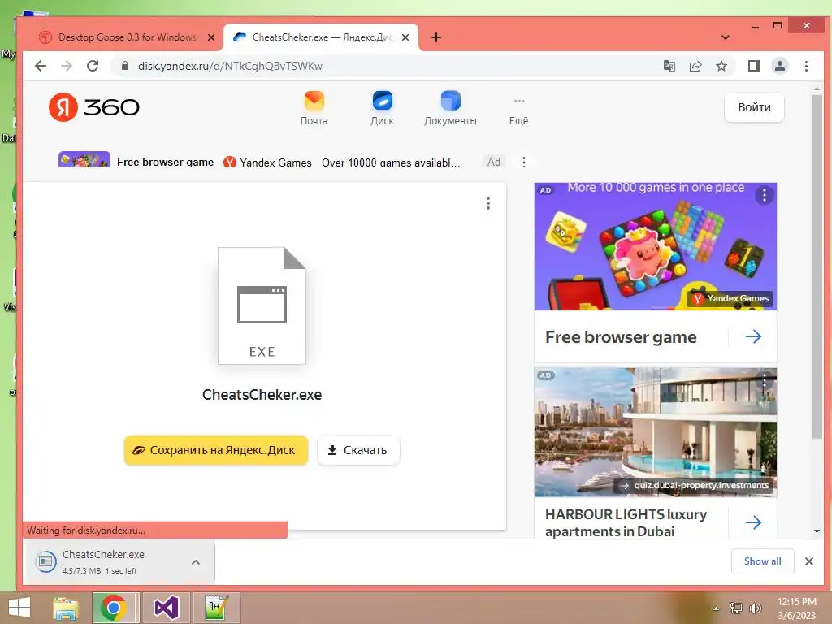Click the volume speaker tray icon

click(x=755, y=608)
